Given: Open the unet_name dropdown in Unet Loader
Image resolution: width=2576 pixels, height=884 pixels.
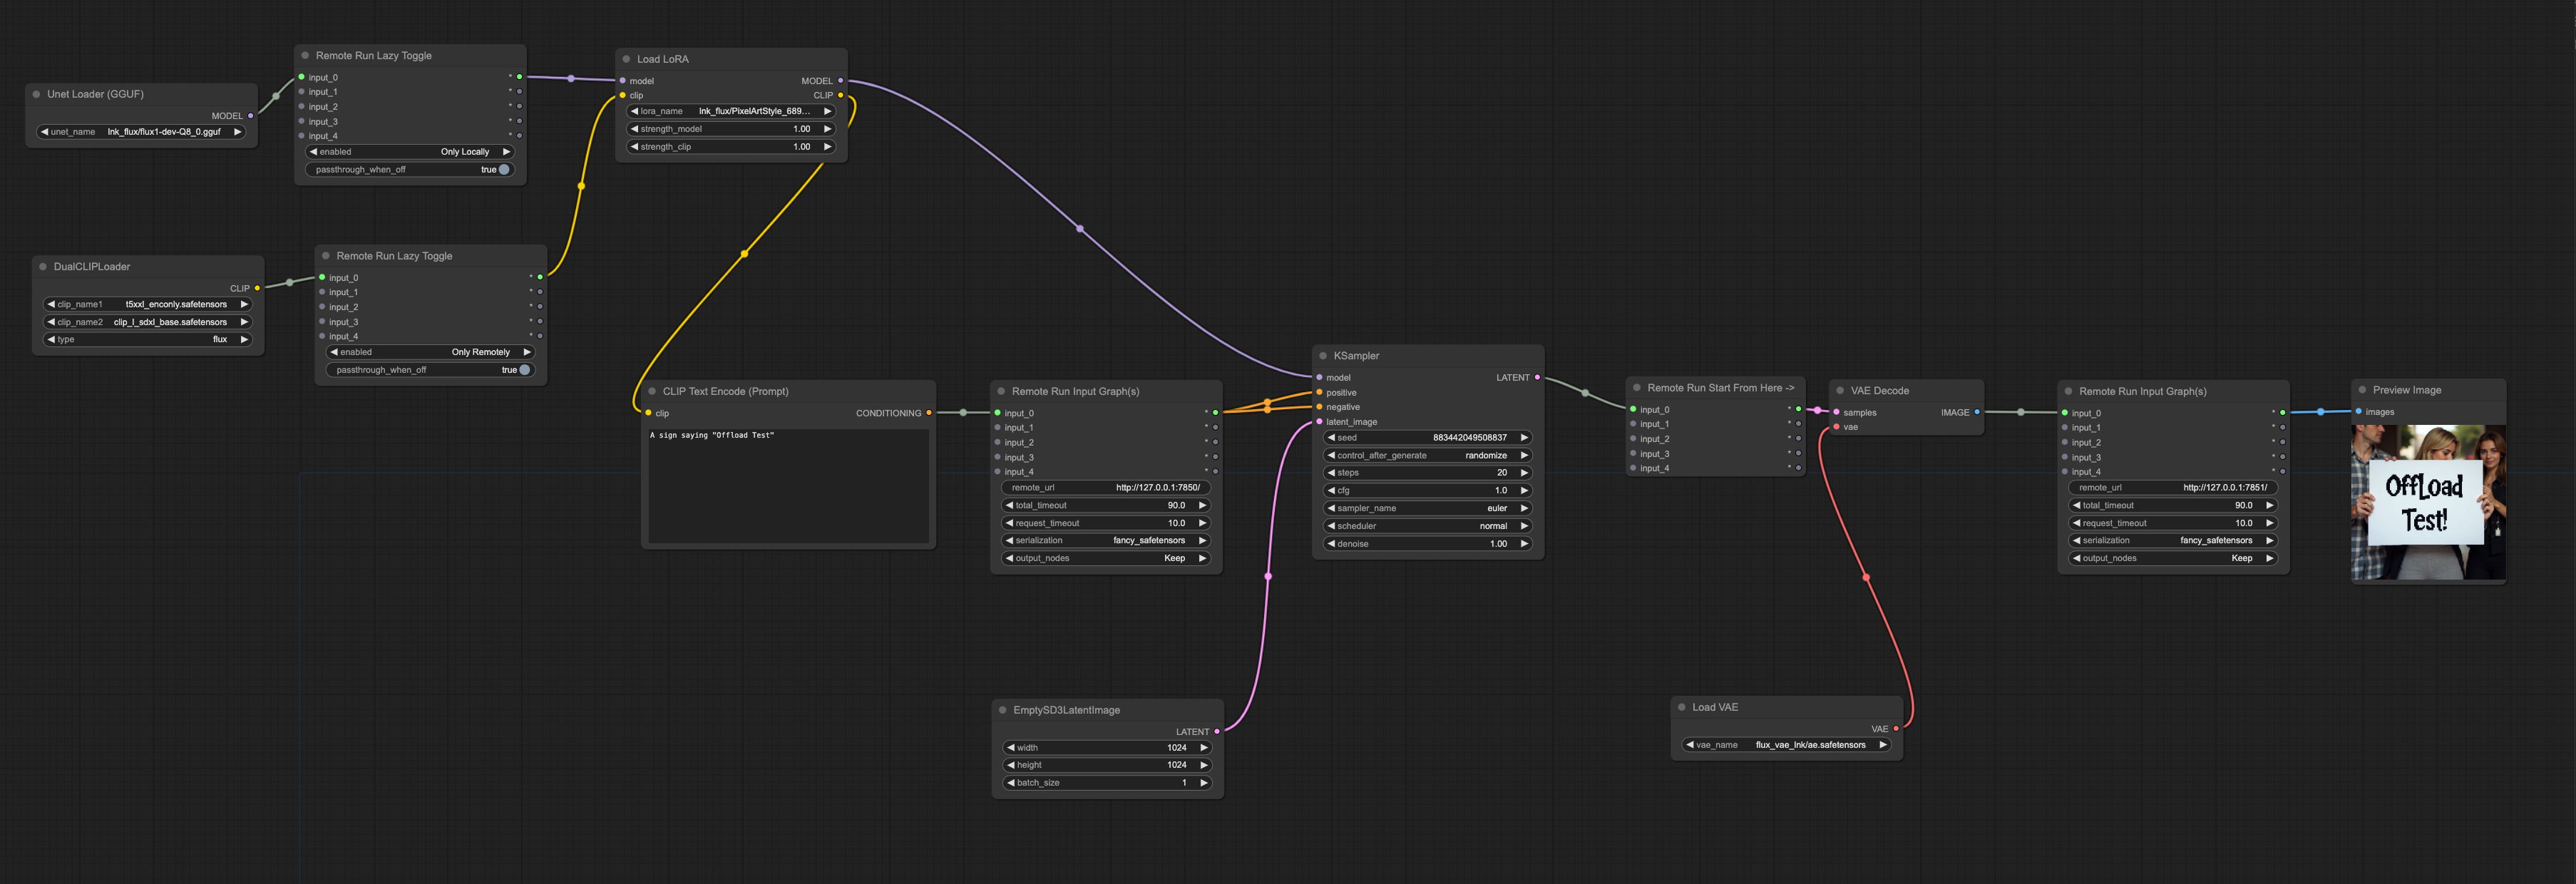Looking at the screenshot, I should [141, 132].
